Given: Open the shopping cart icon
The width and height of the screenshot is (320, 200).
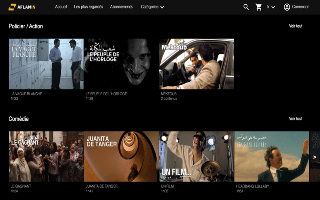Looking at the screenshot, I should 258,7.
